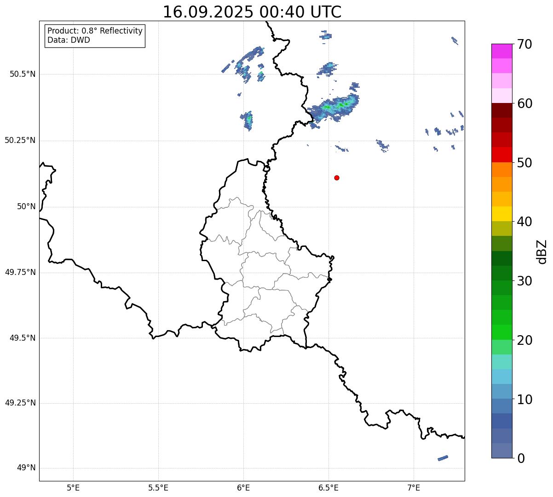The image size is (553, 497).
Task: Click the 50.5°N latitude label
Action: [x=23, y=74]
